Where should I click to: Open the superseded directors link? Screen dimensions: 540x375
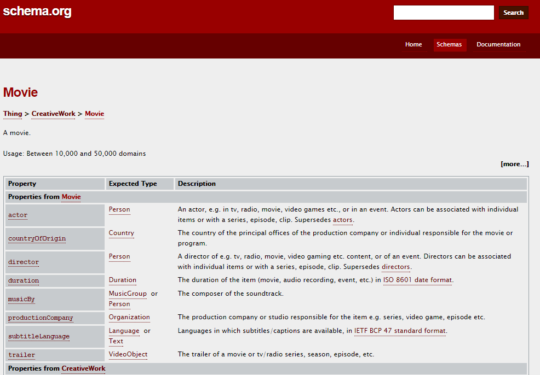(396, 267)
